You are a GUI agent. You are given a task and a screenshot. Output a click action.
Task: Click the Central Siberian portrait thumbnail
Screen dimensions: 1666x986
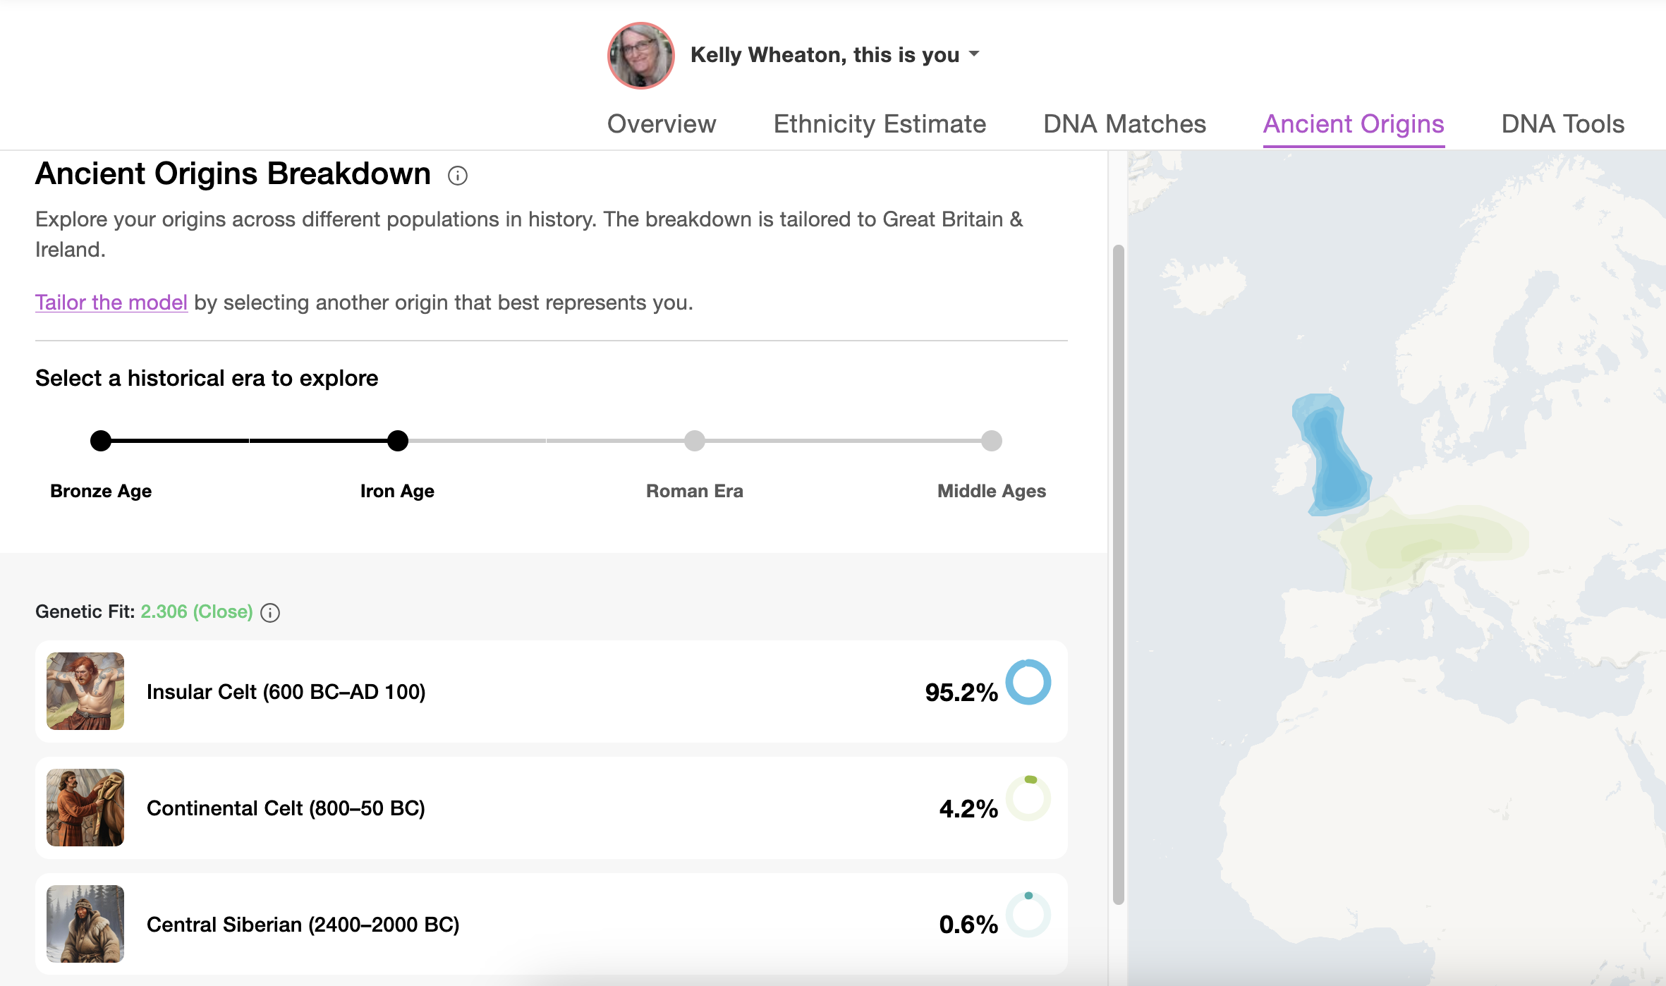click(x=85, y=924)
